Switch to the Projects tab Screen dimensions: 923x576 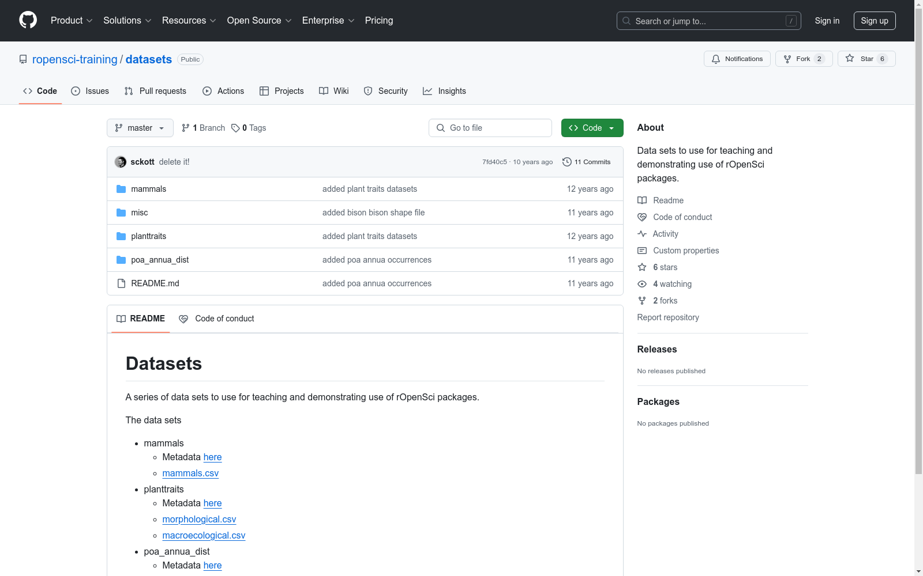[x=282, y=91]
